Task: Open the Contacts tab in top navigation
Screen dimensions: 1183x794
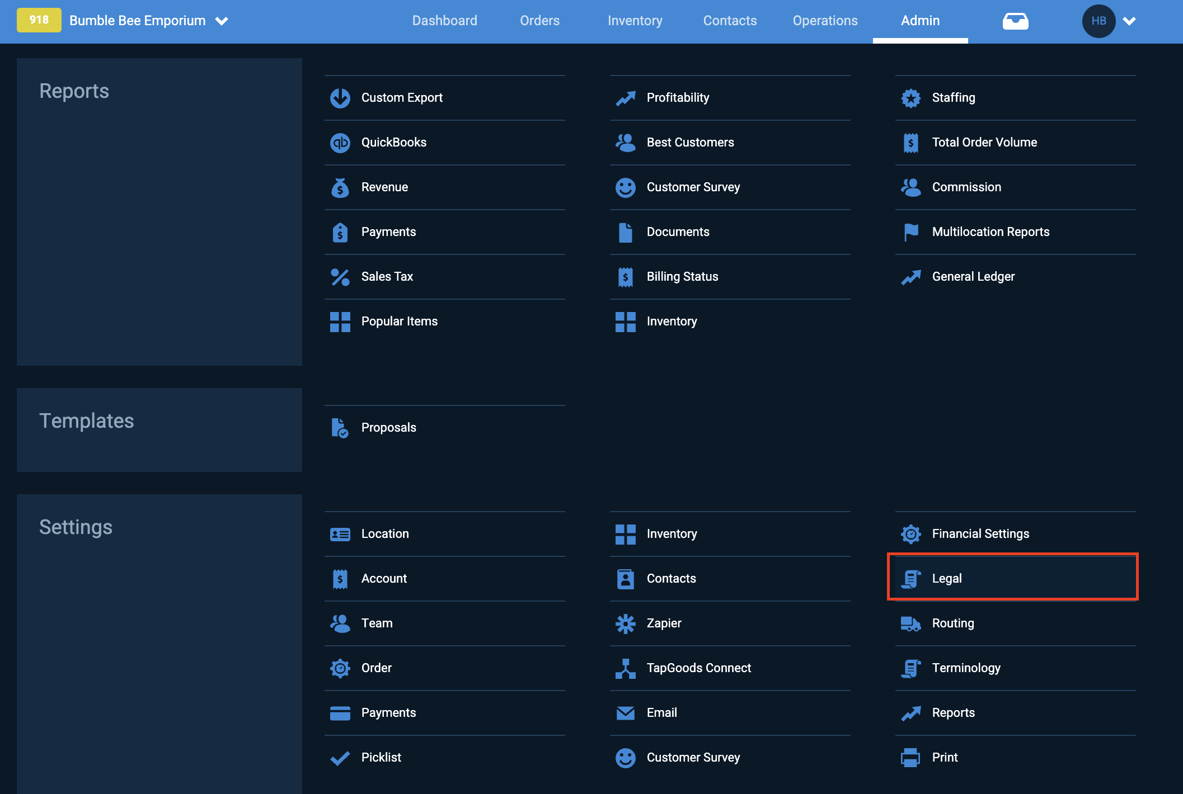Action: (x=730, y=21)
